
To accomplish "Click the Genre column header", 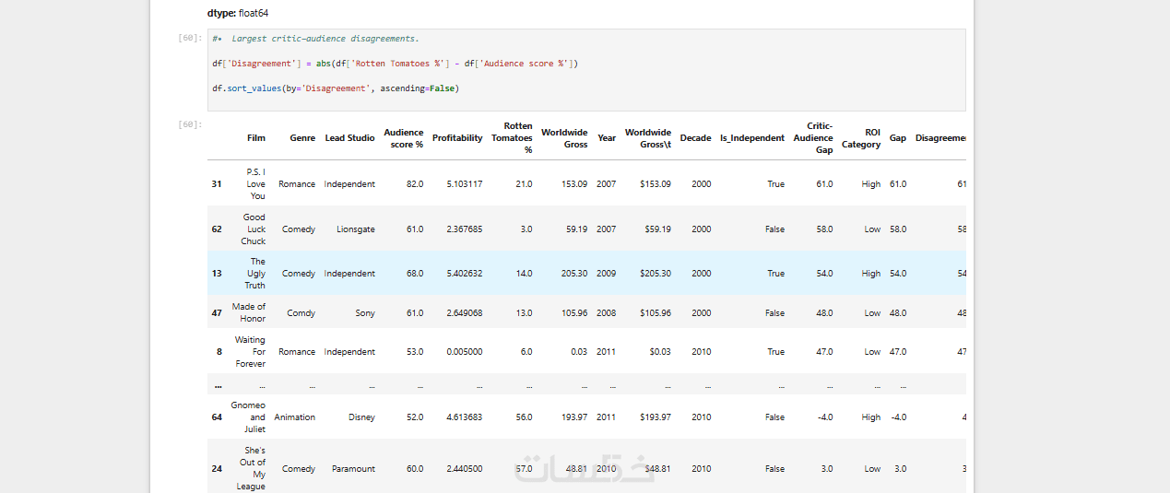I will [302, 138].
